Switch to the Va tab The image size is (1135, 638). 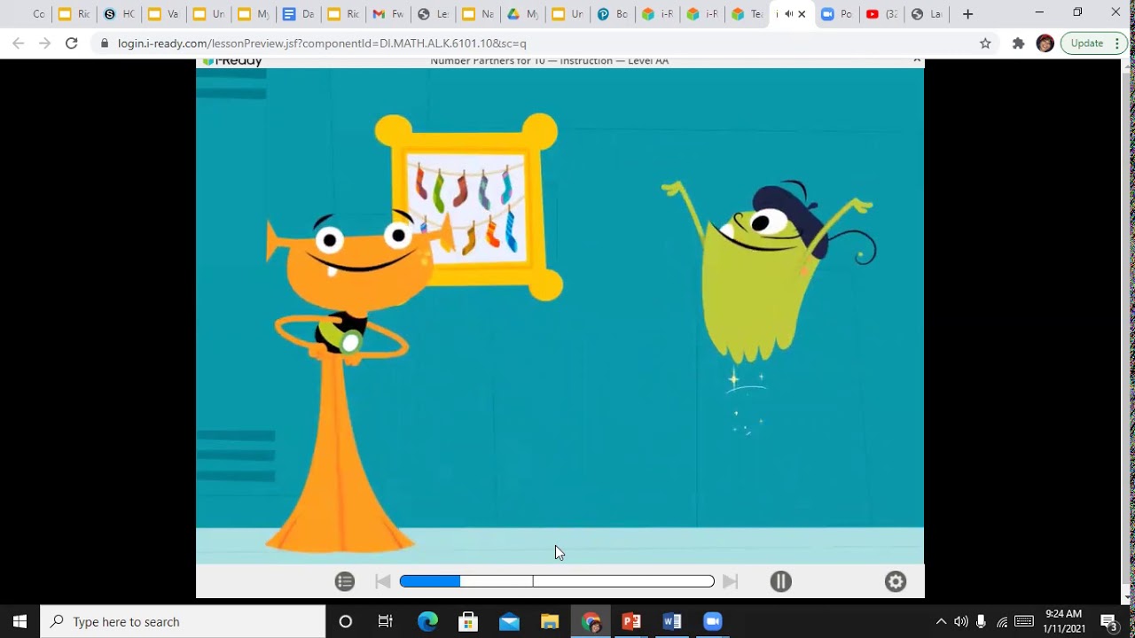164,14
